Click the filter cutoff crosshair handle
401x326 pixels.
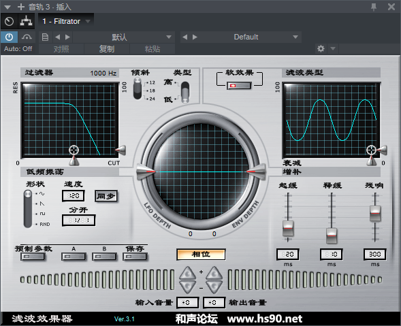(x=74, y=150)
